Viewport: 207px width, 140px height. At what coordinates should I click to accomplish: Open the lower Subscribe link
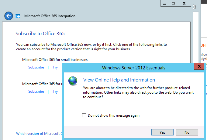coord(36,92)
